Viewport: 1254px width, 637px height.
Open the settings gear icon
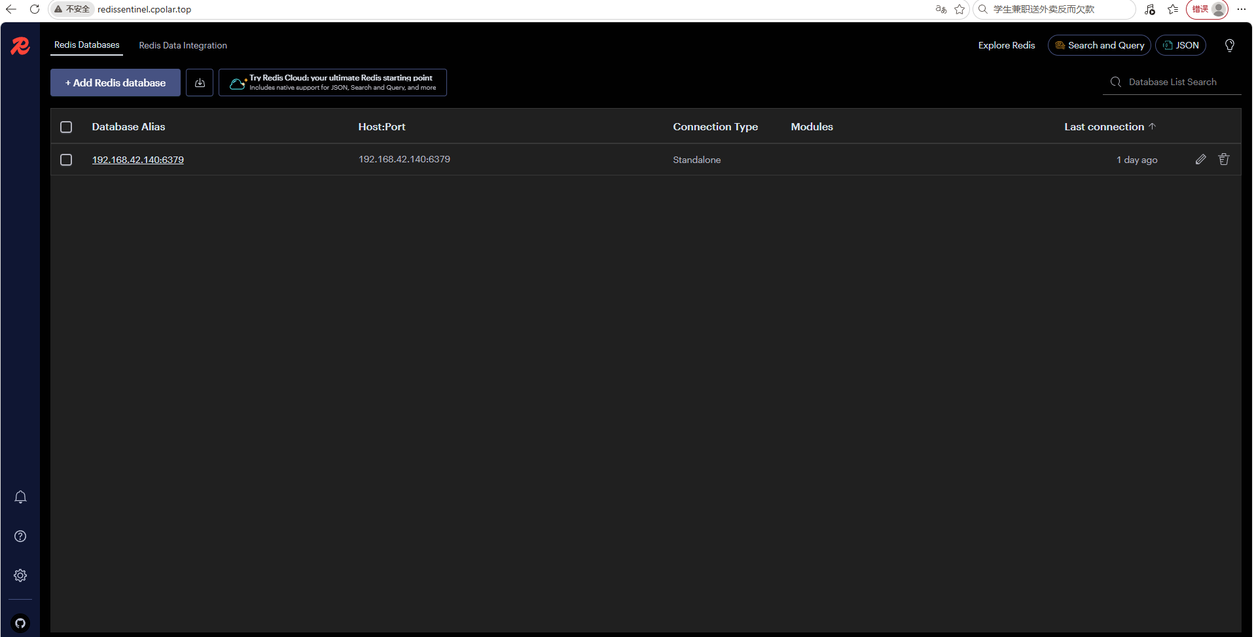[20, 575]
